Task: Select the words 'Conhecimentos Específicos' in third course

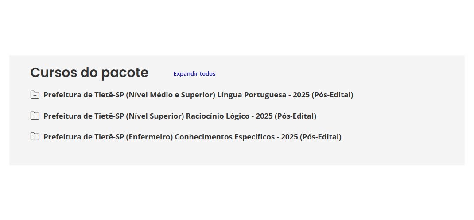Action: 224,137
